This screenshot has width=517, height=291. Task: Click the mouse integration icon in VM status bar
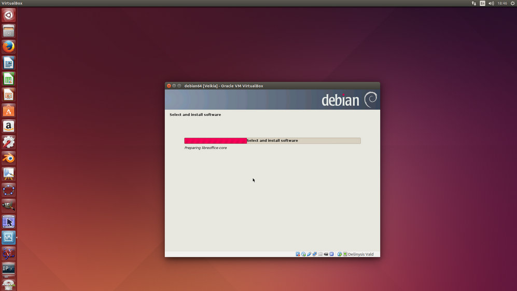(339, 254)
